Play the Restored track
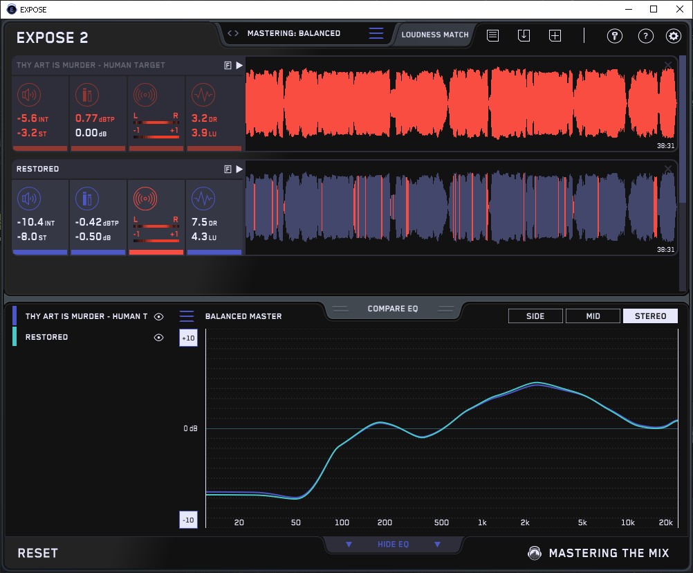 click(239, 169)
